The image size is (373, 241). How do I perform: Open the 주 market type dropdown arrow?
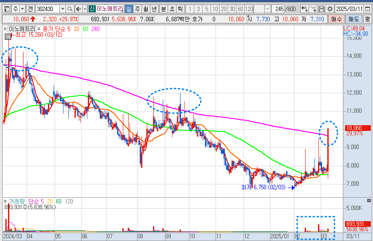coord(22,9)
